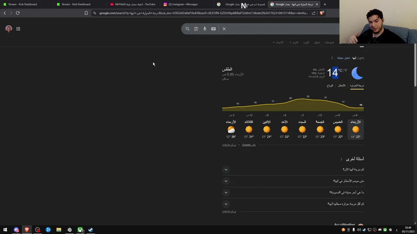Click the magnifier search icon

pos(187,29)
